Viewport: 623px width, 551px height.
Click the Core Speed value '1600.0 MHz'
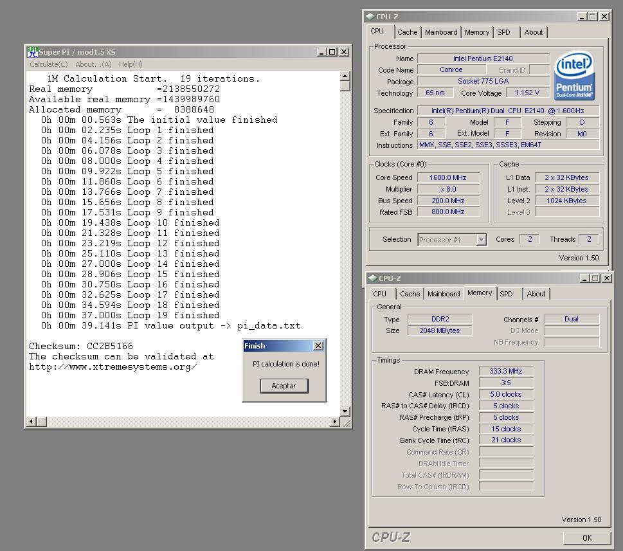click(448, 177)
